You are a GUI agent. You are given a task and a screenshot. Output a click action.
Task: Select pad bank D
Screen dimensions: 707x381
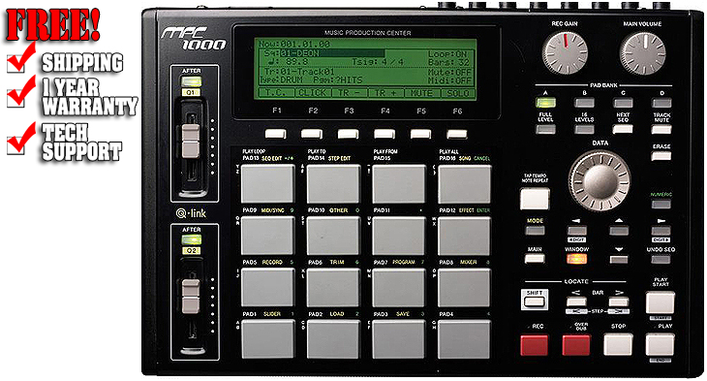pos(661,103)
